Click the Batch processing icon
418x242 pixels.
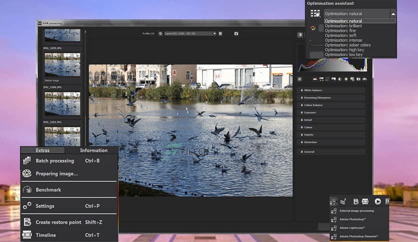[x=27, y=161]
